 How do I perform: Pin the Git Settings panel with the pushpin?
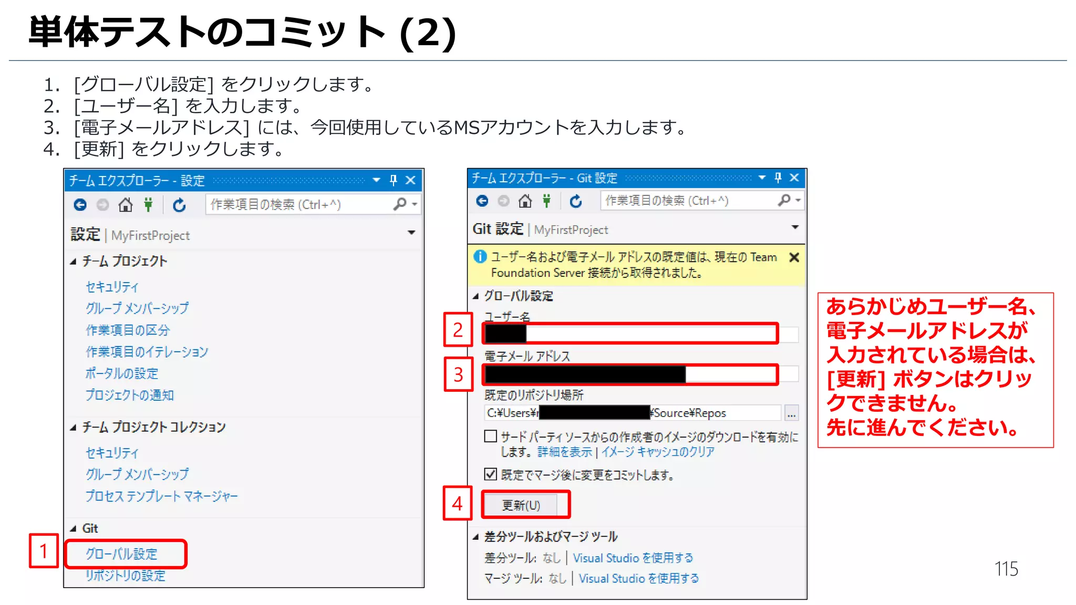click(778, 178)
